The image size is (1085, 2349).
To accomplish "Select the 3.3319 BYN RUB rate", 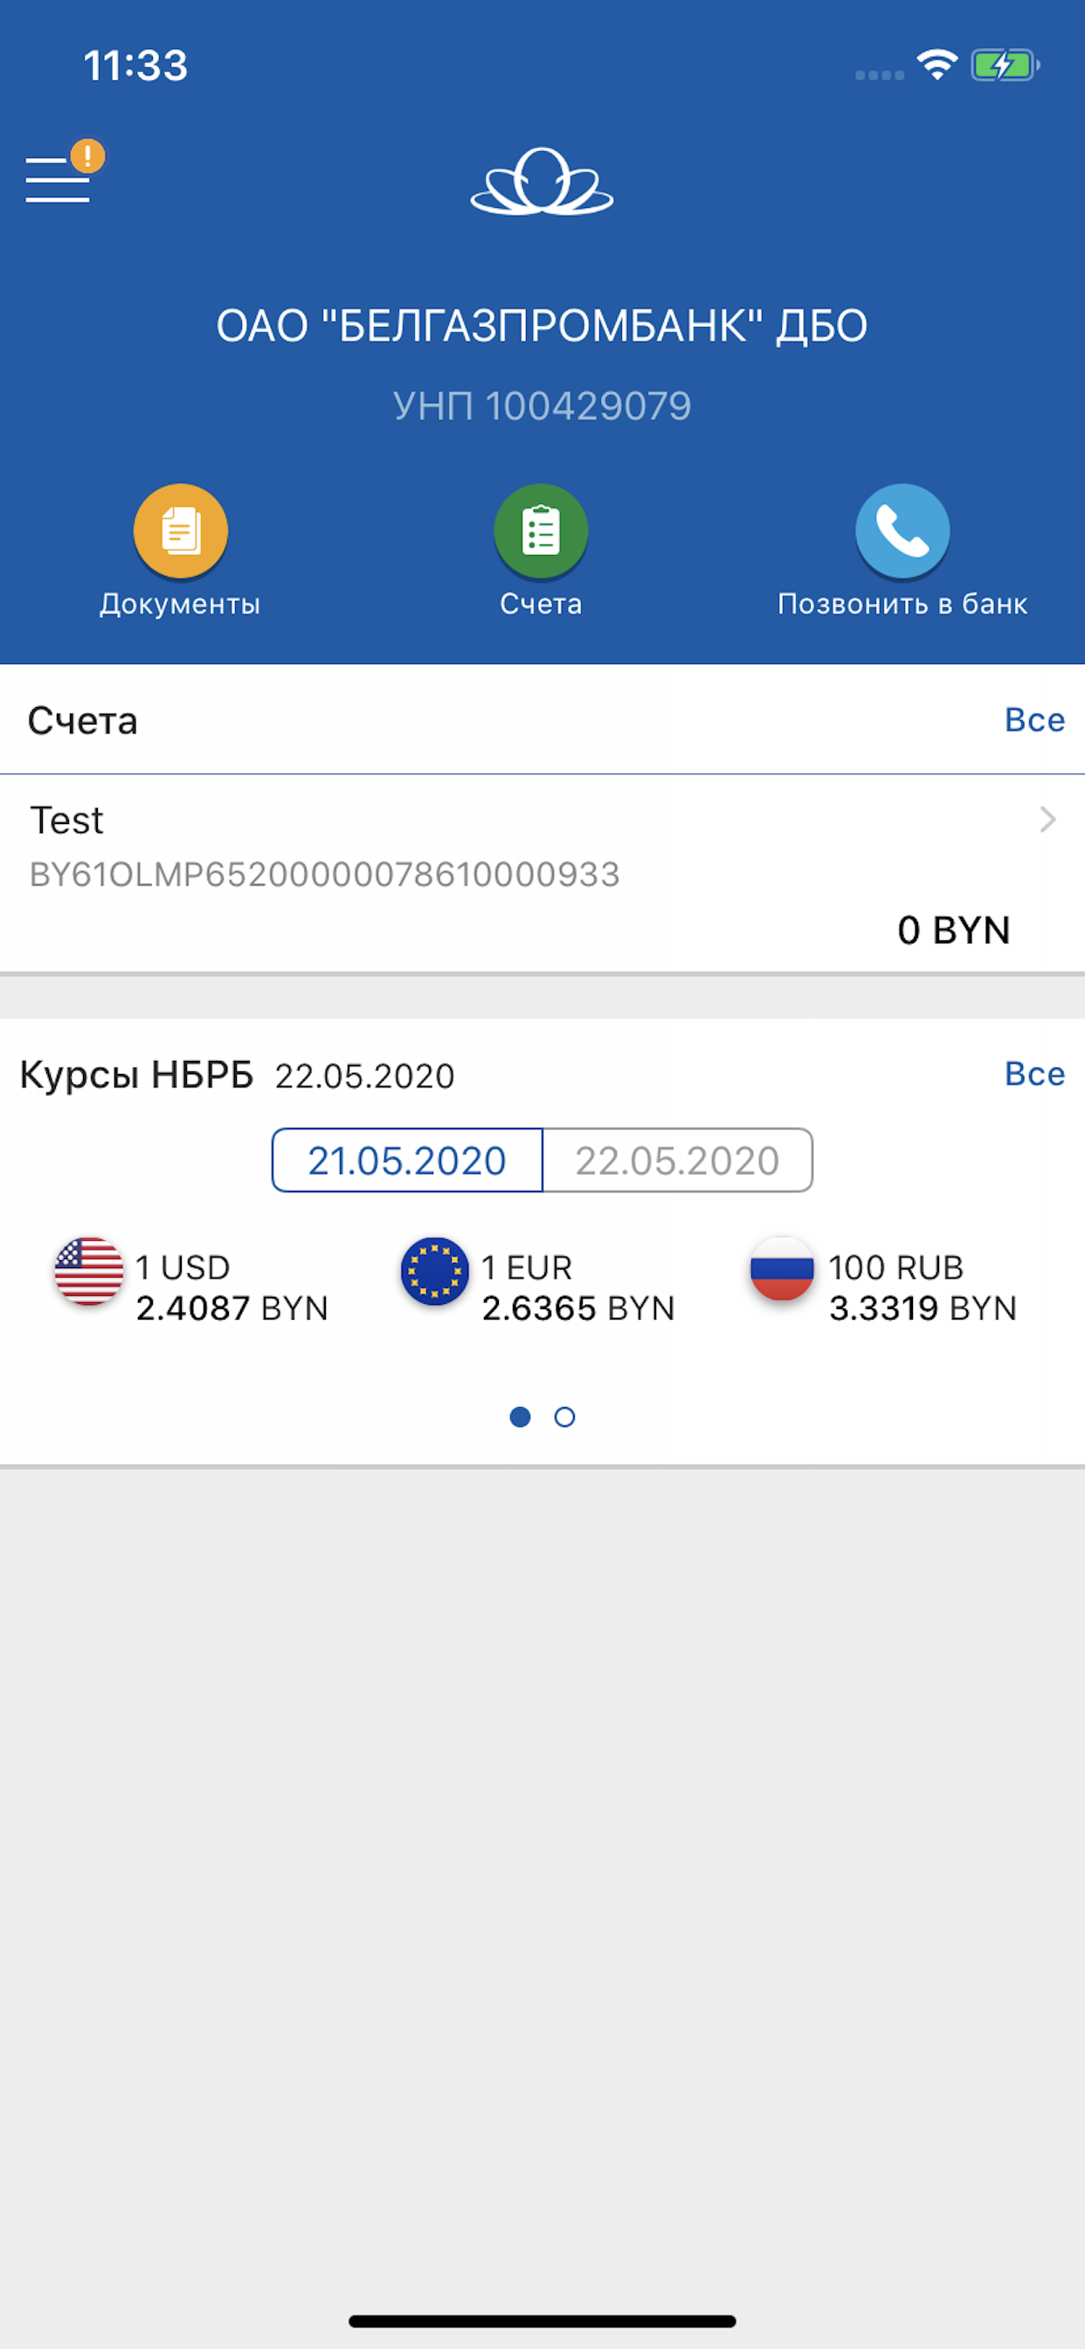I will (923, 1308).
